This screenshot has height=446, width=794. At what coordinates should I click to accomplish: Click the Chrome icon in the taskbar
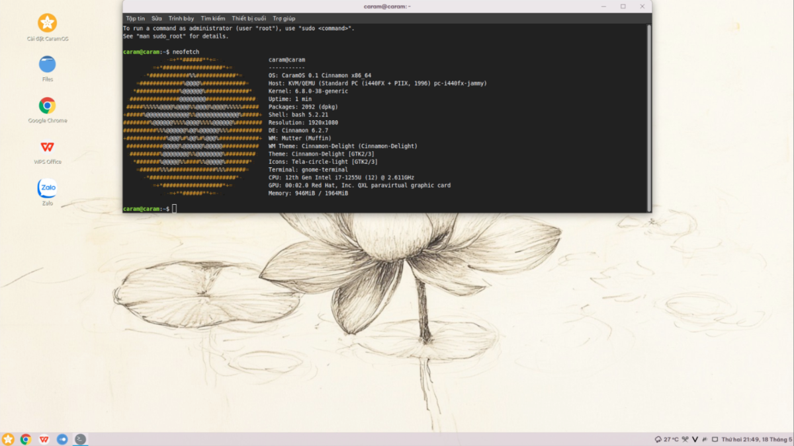click(x=26, y=439)
